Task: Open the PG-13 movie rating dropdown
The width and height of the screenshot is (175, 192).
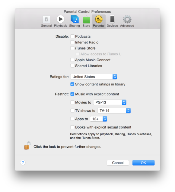Action: [110, 102]
